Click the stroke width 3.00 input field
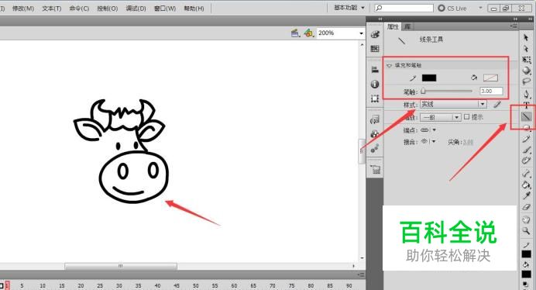The width and height of the screenshot is (536, 290). tap(491, 91)
